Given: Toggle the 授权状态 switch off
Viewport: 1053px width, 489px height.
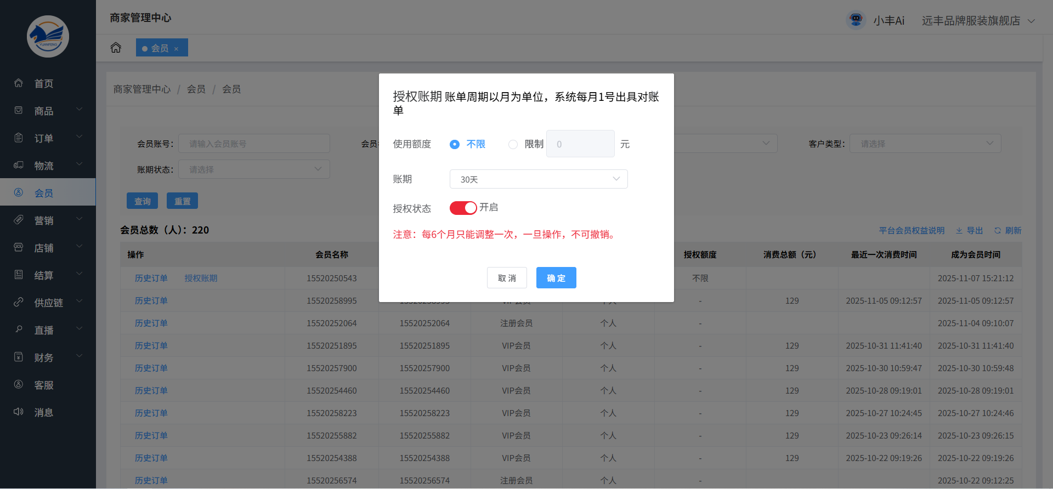Looking at the screenshot, I should tap(463, 208).
